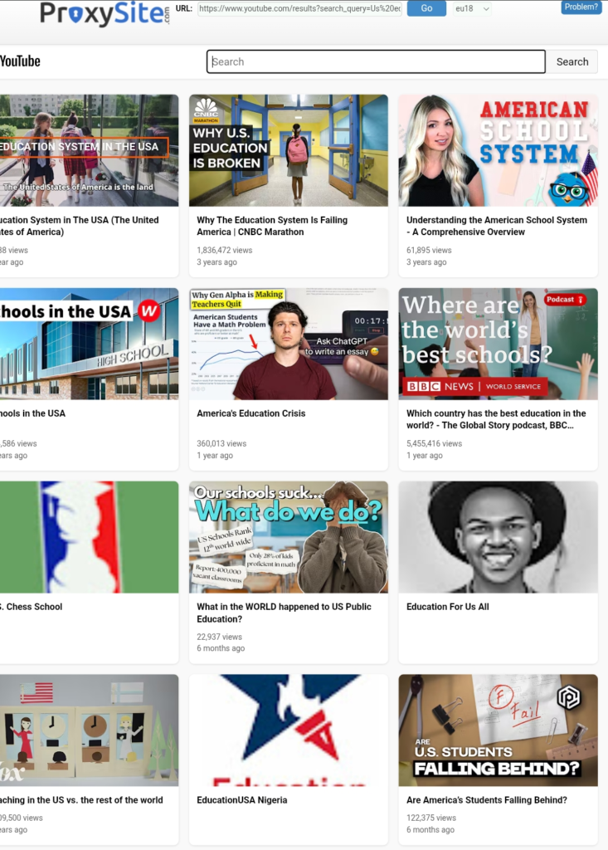608x850 pixels.
Task: Click 1,836,472 views text
Action: pos(224,251)
